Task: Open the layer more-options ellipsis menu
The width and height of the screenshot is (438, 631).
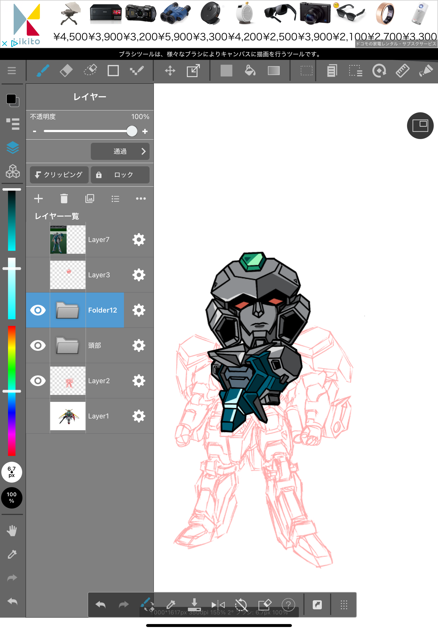Action: pyautogui.click(x=141, y=199)
